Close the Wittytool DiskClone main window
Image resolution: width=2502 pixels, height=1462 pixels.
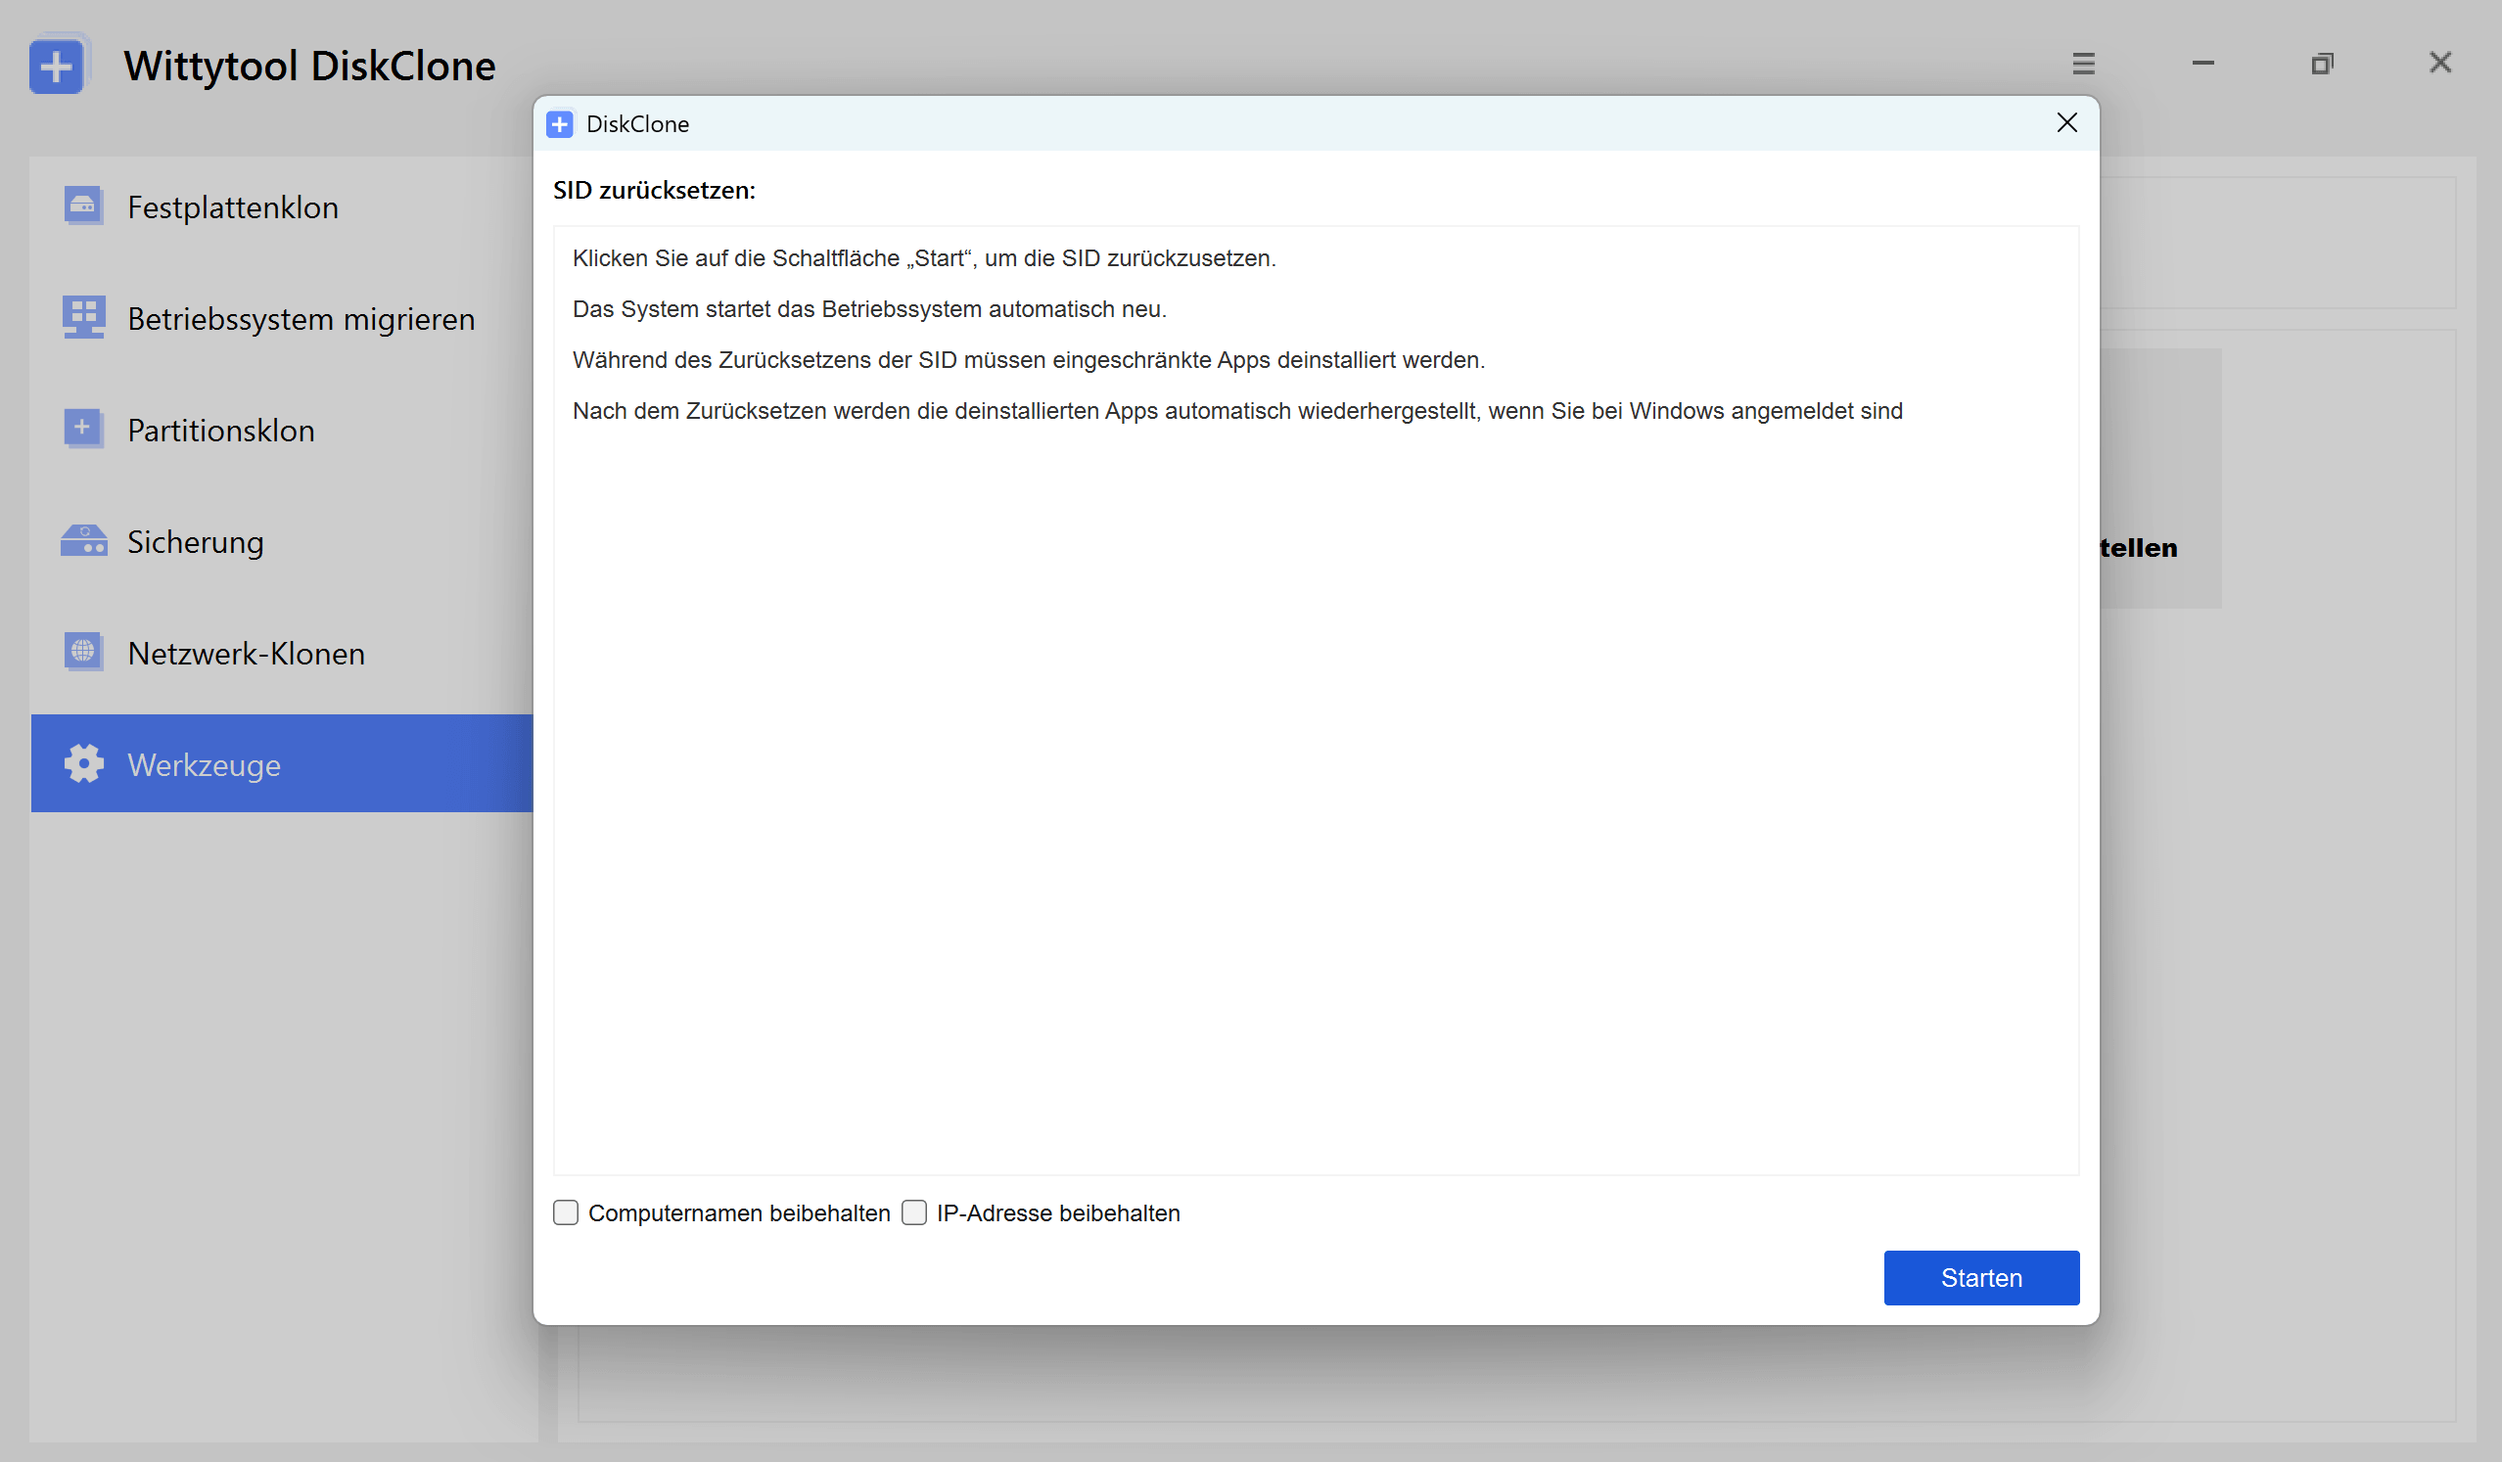[x=2439, y=63]
